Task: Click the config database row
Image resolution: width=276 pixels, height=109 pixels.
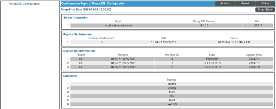Action: click(172, 88)
